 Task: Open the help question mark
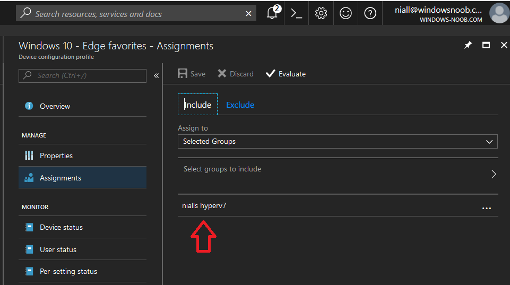(x=370, y=13)
